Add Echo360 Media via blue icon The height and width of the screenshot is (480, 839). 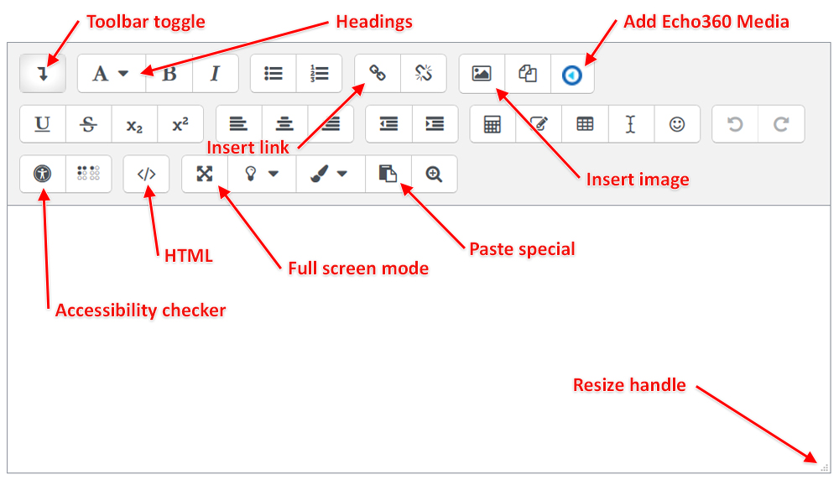coord(572,75)
